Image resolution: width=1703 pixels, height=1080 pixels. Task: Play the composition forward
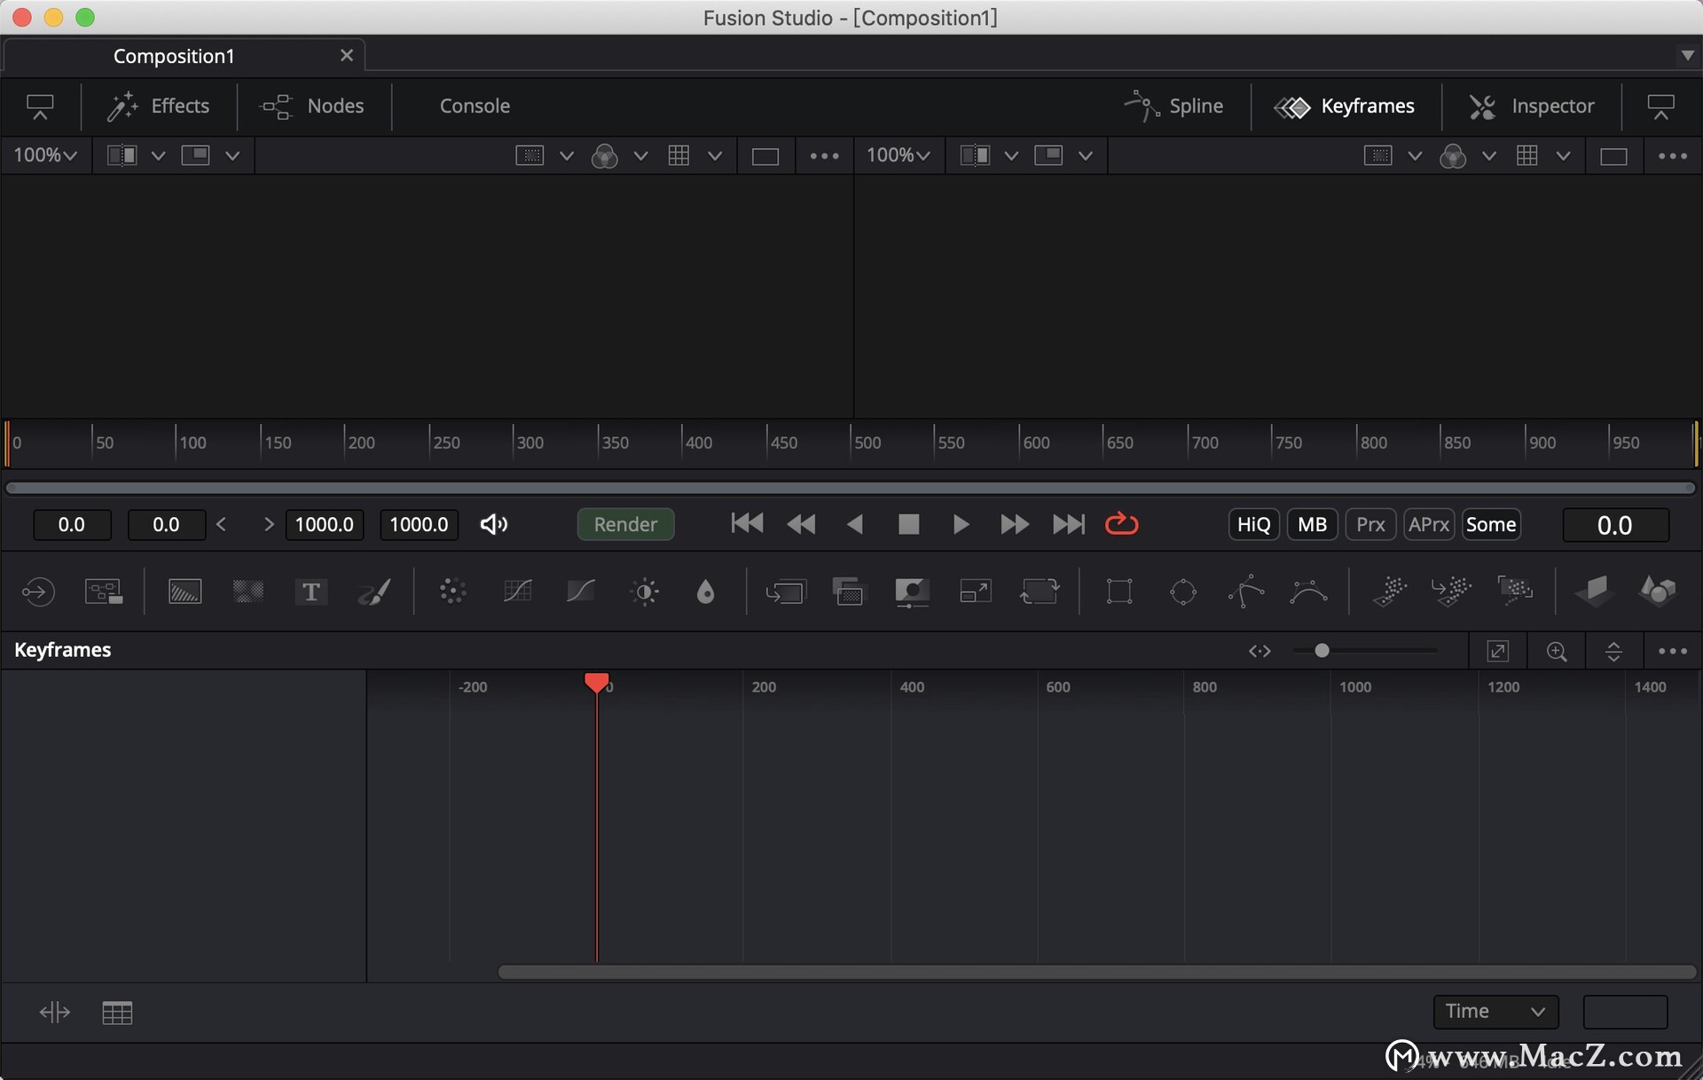tap(961, 524)
